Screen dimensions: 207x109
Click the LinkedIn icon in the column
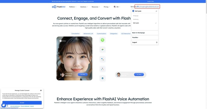(x=102, y=78)
